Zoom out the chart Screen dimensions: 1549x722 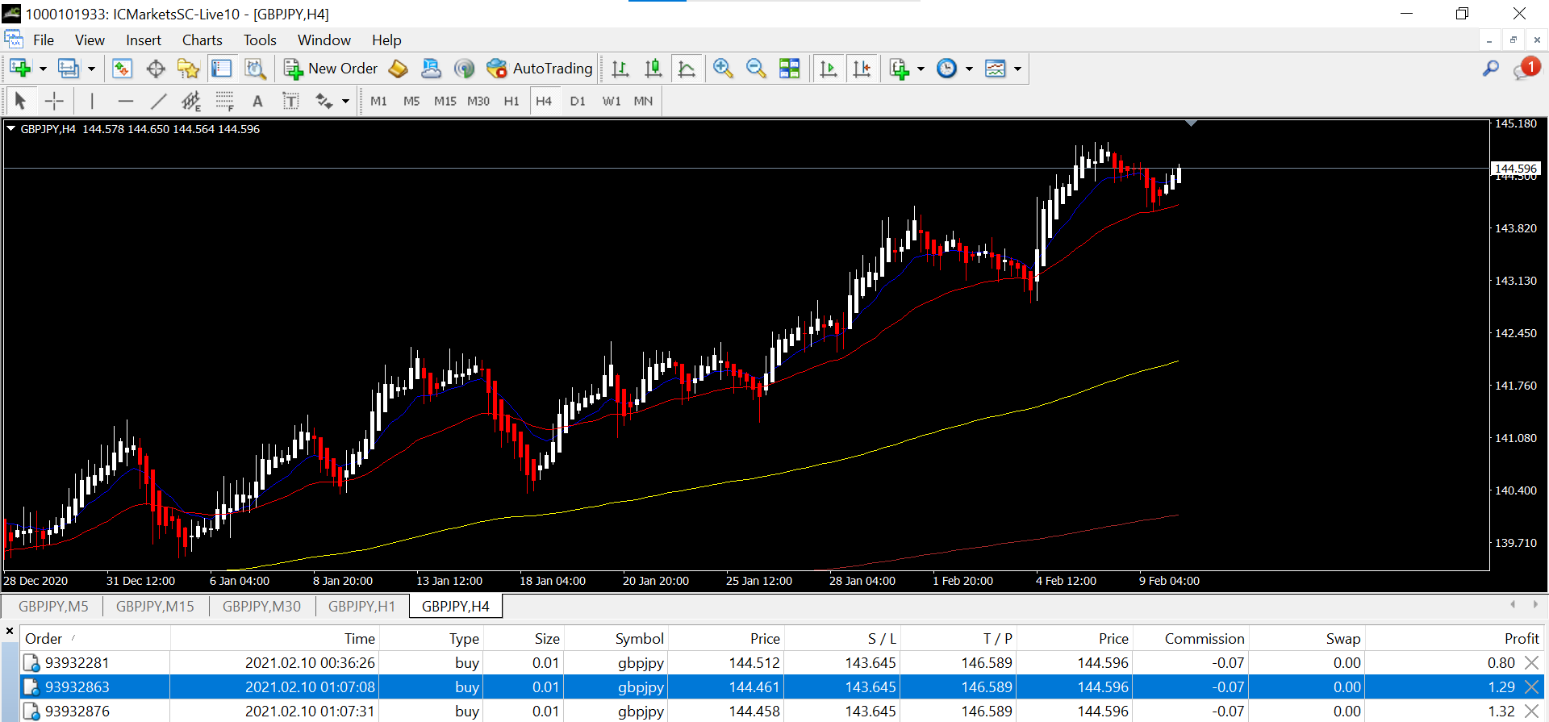(x=756, y=69)
